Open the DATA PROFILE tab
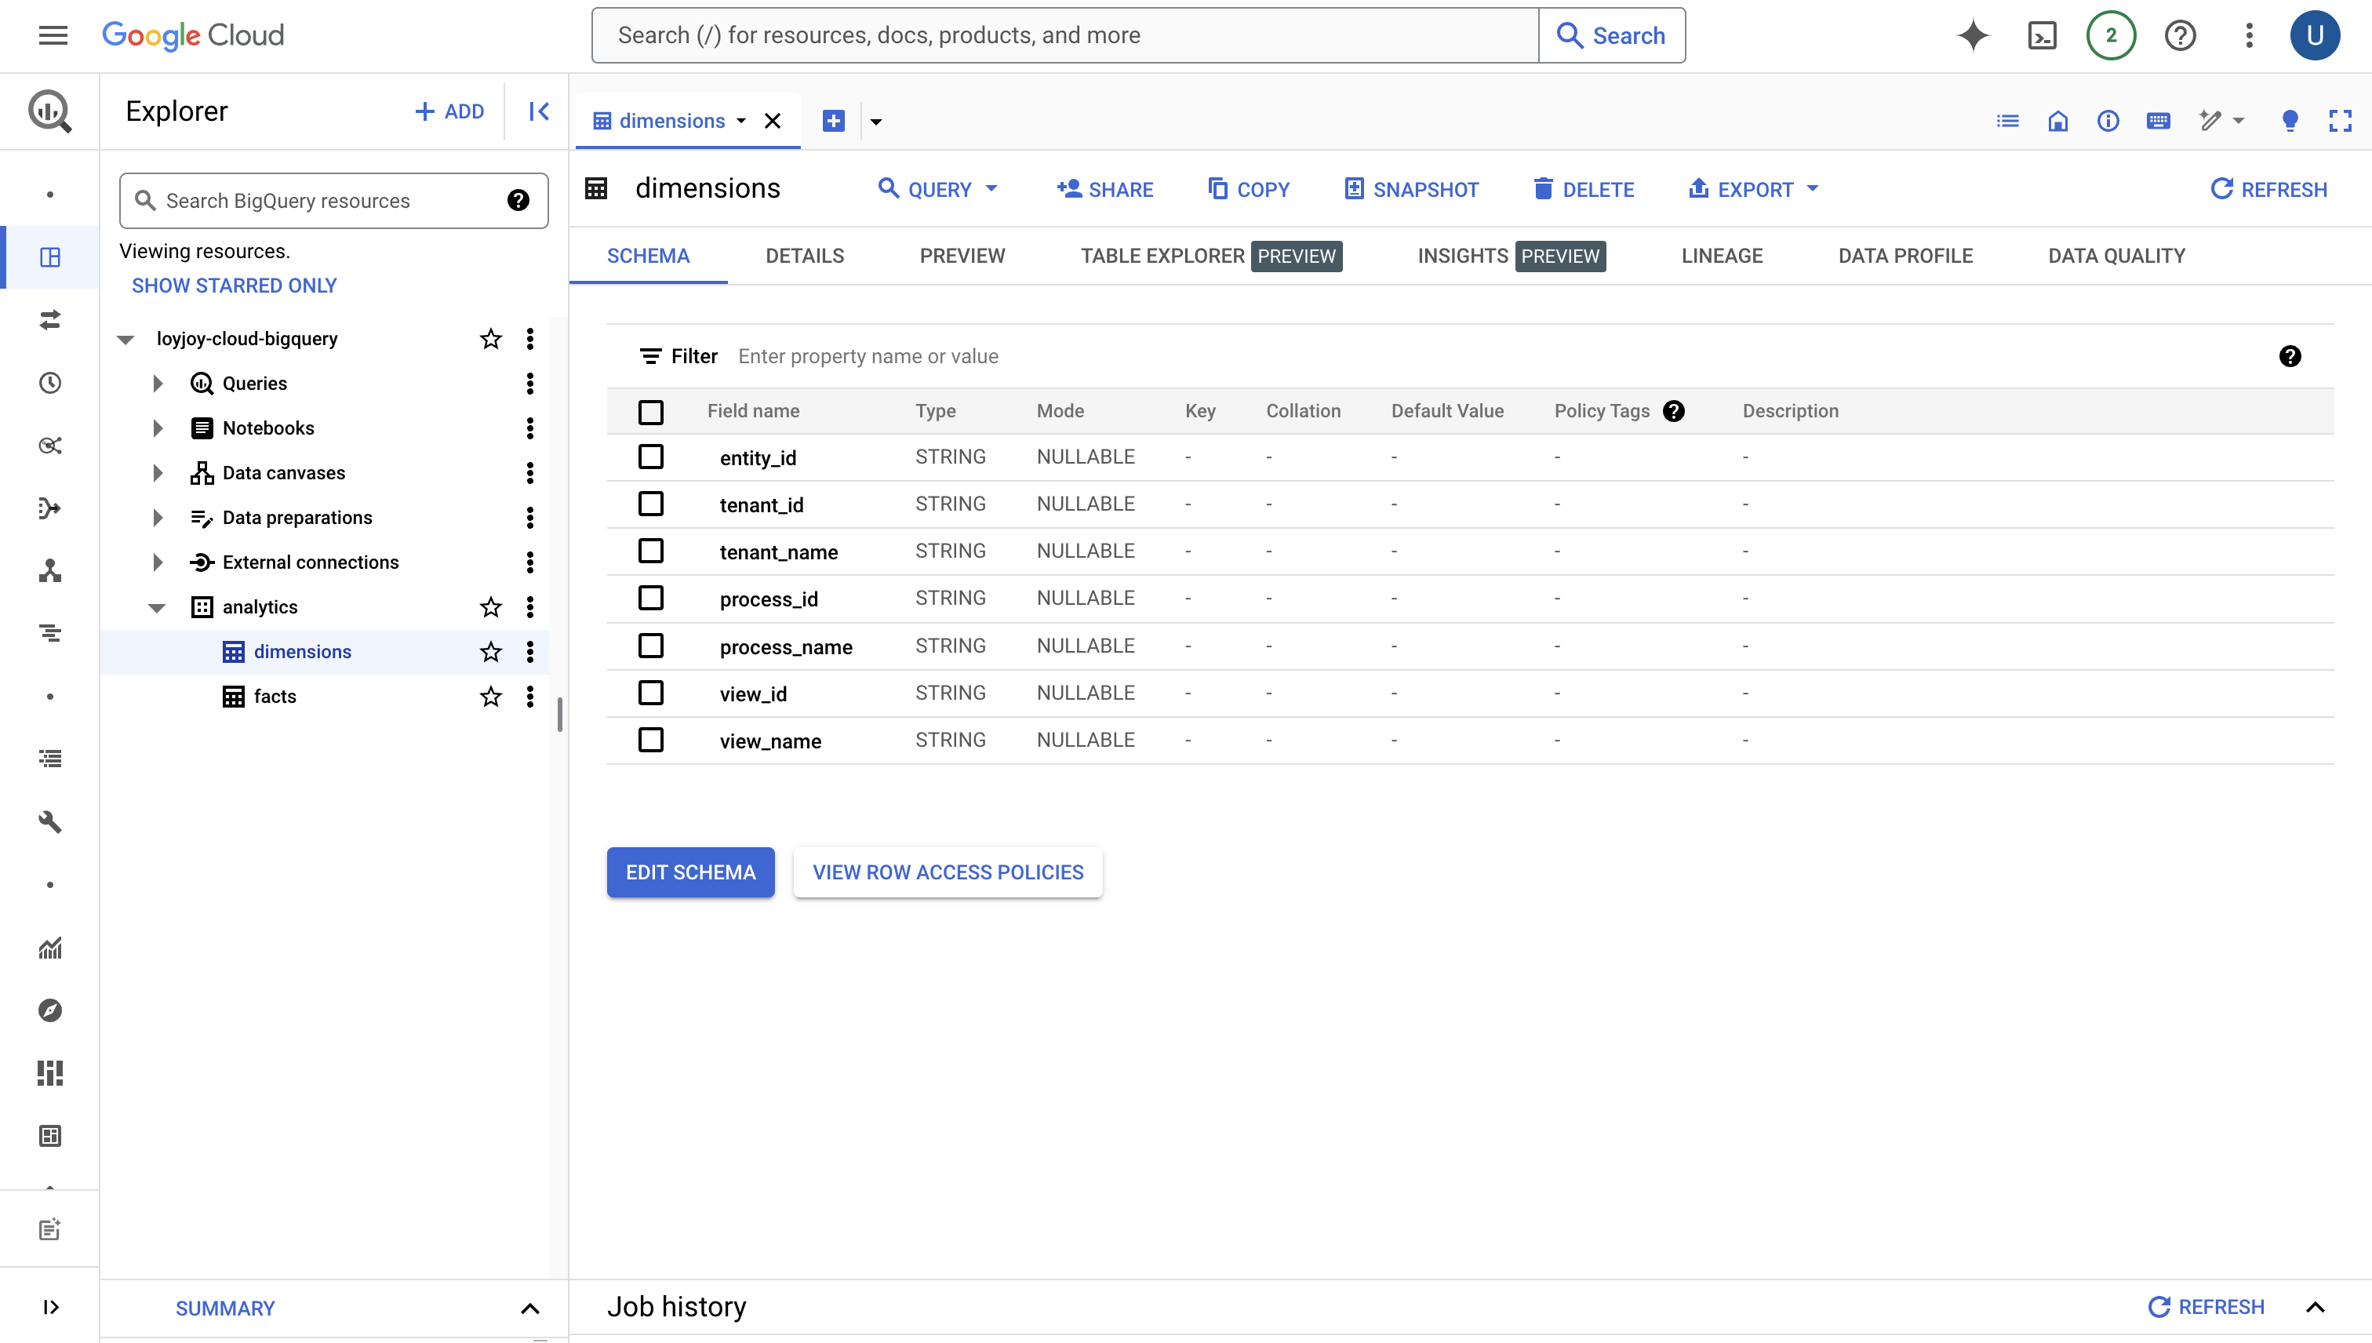Image resolution: width=2372 pixels, height=1343 pixels. pyautogui.click(x=1905, y=256)
